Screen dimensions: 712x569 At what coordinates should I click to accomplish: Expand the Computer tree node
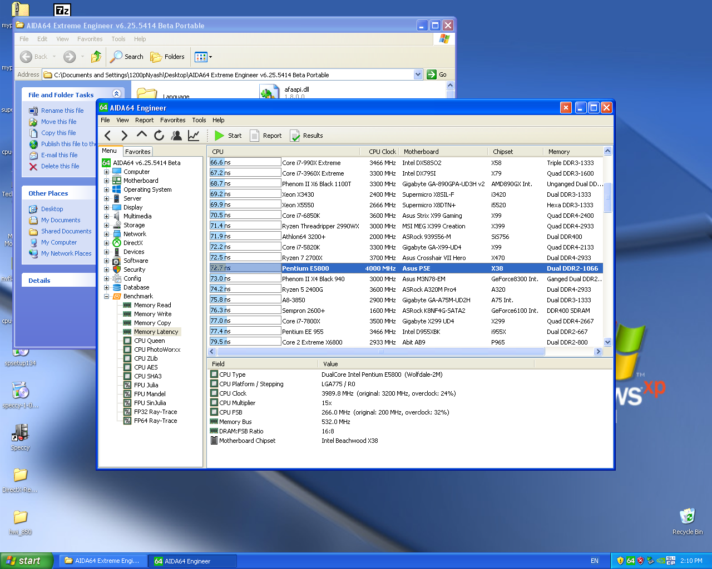[x=106, y=172]
